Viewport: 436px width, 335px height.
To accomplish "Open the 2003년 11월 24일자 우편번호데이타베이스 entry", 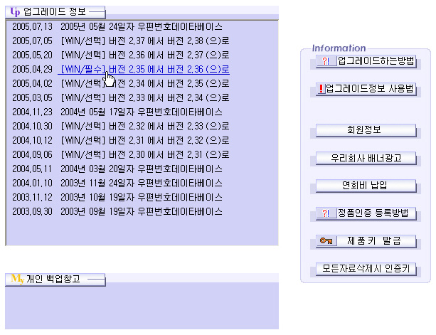I will 142,184.
